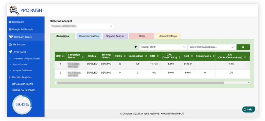This screenshot has width=265, height=121.
Task: Open Company Users menu item
Action: click(x=26, y=37)
